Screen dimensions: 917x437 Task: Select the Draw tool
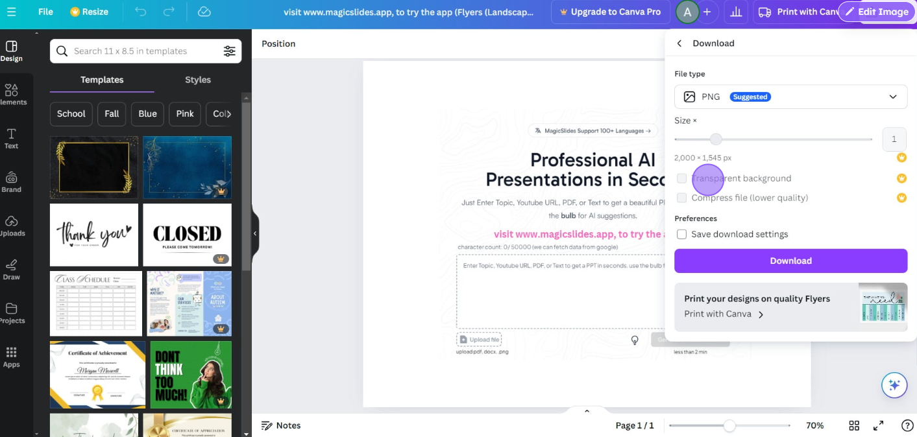12,270
